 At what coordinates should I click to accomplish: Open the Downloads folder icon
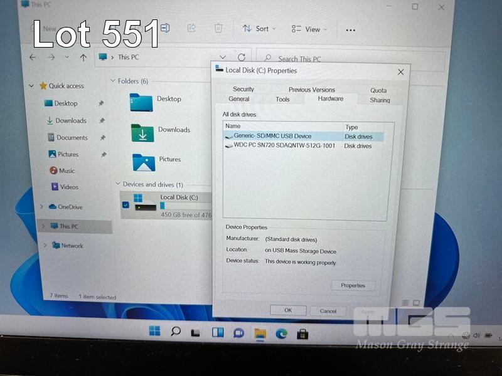point(142,132)
